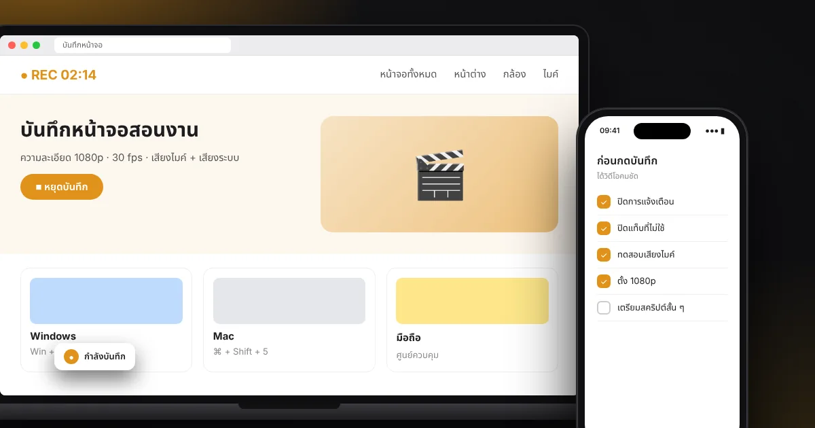The height and width of the screenshot is (428, 815).
Task: Click the มือถือ card title
Action: [x=409, y=338]
